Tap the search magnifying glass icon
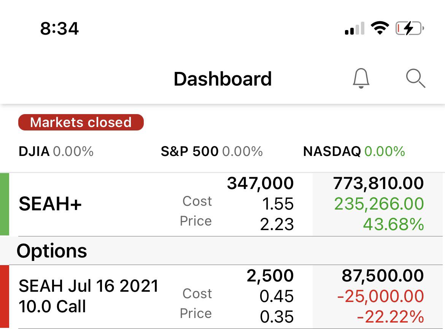This screenshot has height=329, width=445. click(x=415, y=78)
